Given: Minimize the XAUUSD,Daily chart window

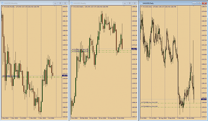Looking at the screenshot, I should pos(194,3).
